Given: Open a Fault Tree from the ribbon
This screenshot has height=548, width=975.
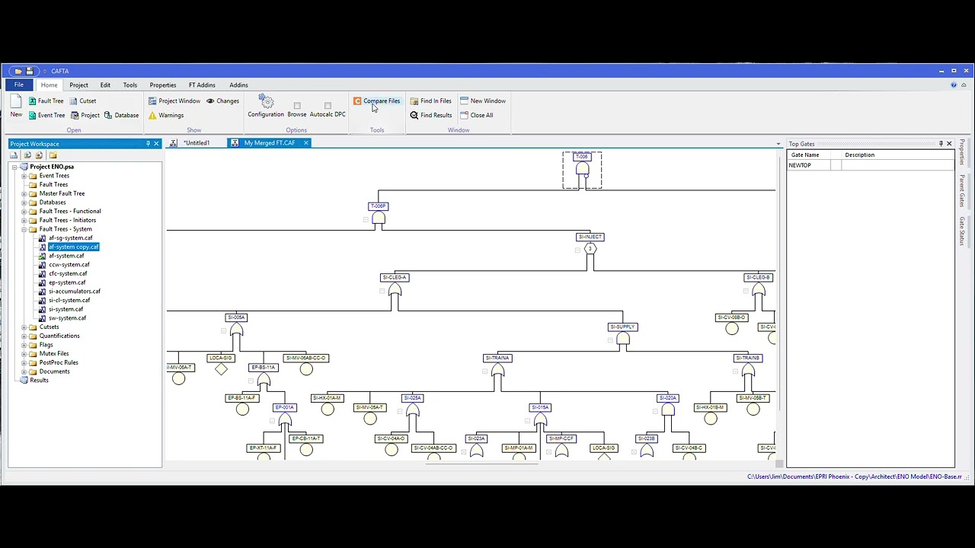Looking at the screenshot, I should [x=46, y=100].
